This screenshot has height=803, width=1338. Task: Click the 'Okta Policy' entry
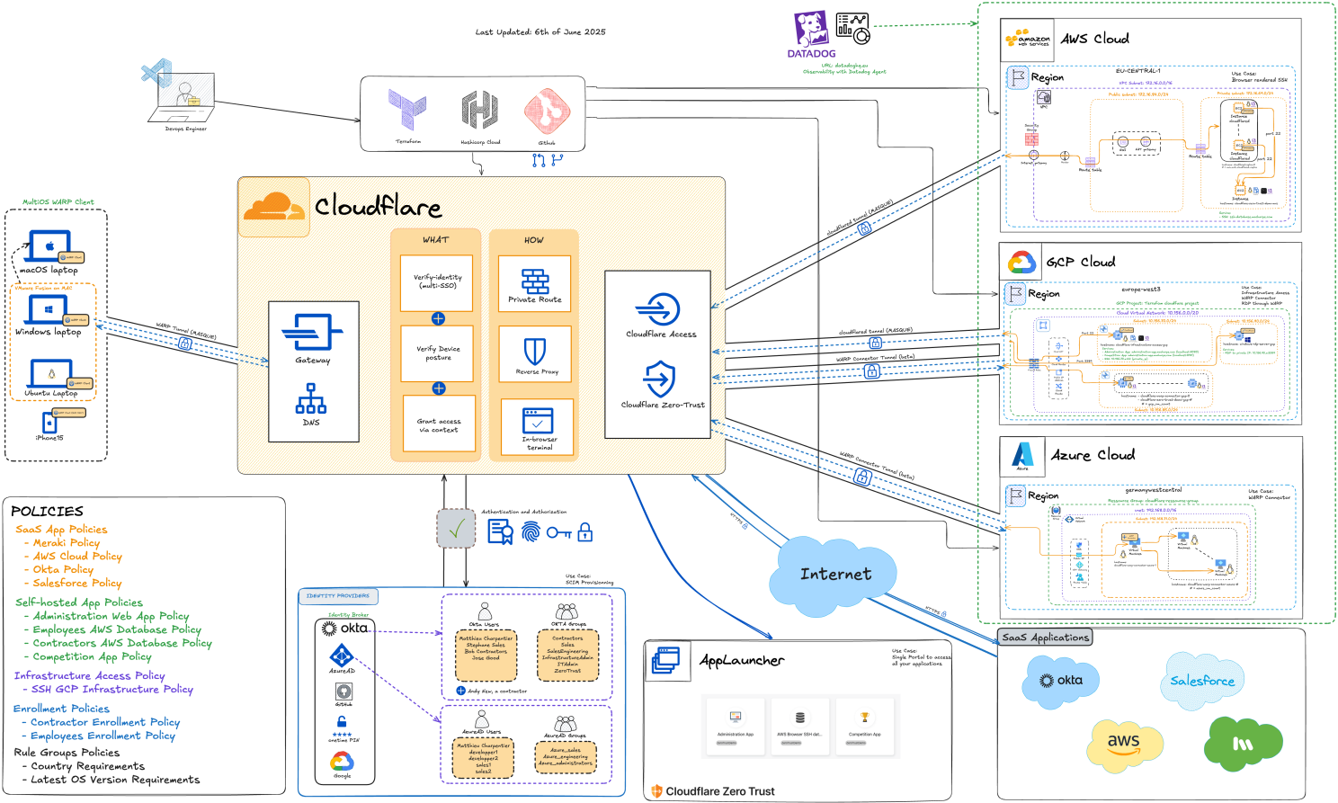click(x=63, y=569)
